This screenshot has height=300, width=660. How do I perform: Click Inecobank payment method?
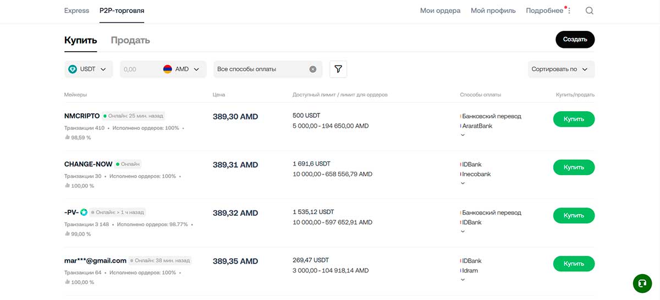click(476, 174)
